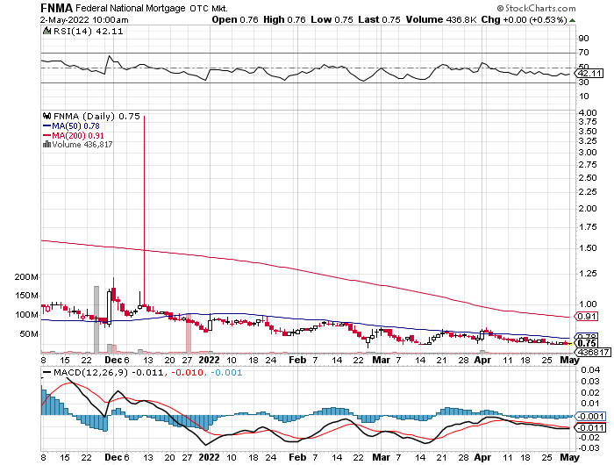Viewport: 614px width, 465px height.
Task: Click the candlestick icon beside FNMA (Daily)
Action: [47, 116]
